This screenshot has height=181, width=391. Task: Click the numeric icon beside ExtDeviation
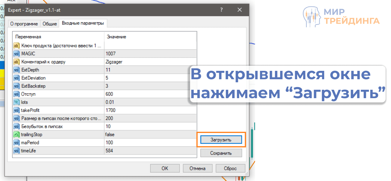coord(16,77)
